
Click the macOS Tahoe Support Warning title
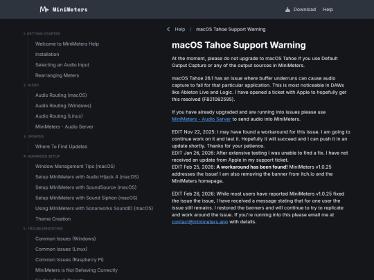(239, 45)
